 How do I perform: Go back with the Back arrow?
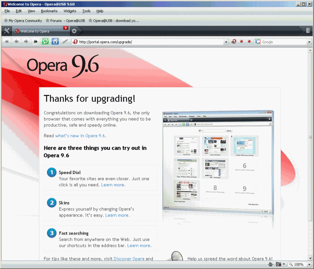pos(16,42)
